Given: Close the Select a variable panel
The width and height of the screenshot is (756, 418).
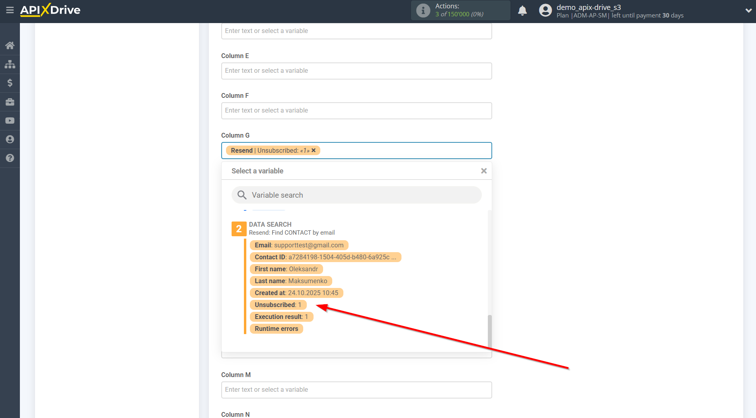Looking at the screenshot, I should point(483,171).
